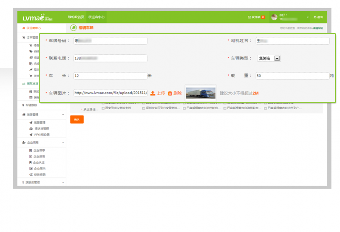Click the 删除 trash icon
The image size is (340, 232).
(x=170, y=93)
